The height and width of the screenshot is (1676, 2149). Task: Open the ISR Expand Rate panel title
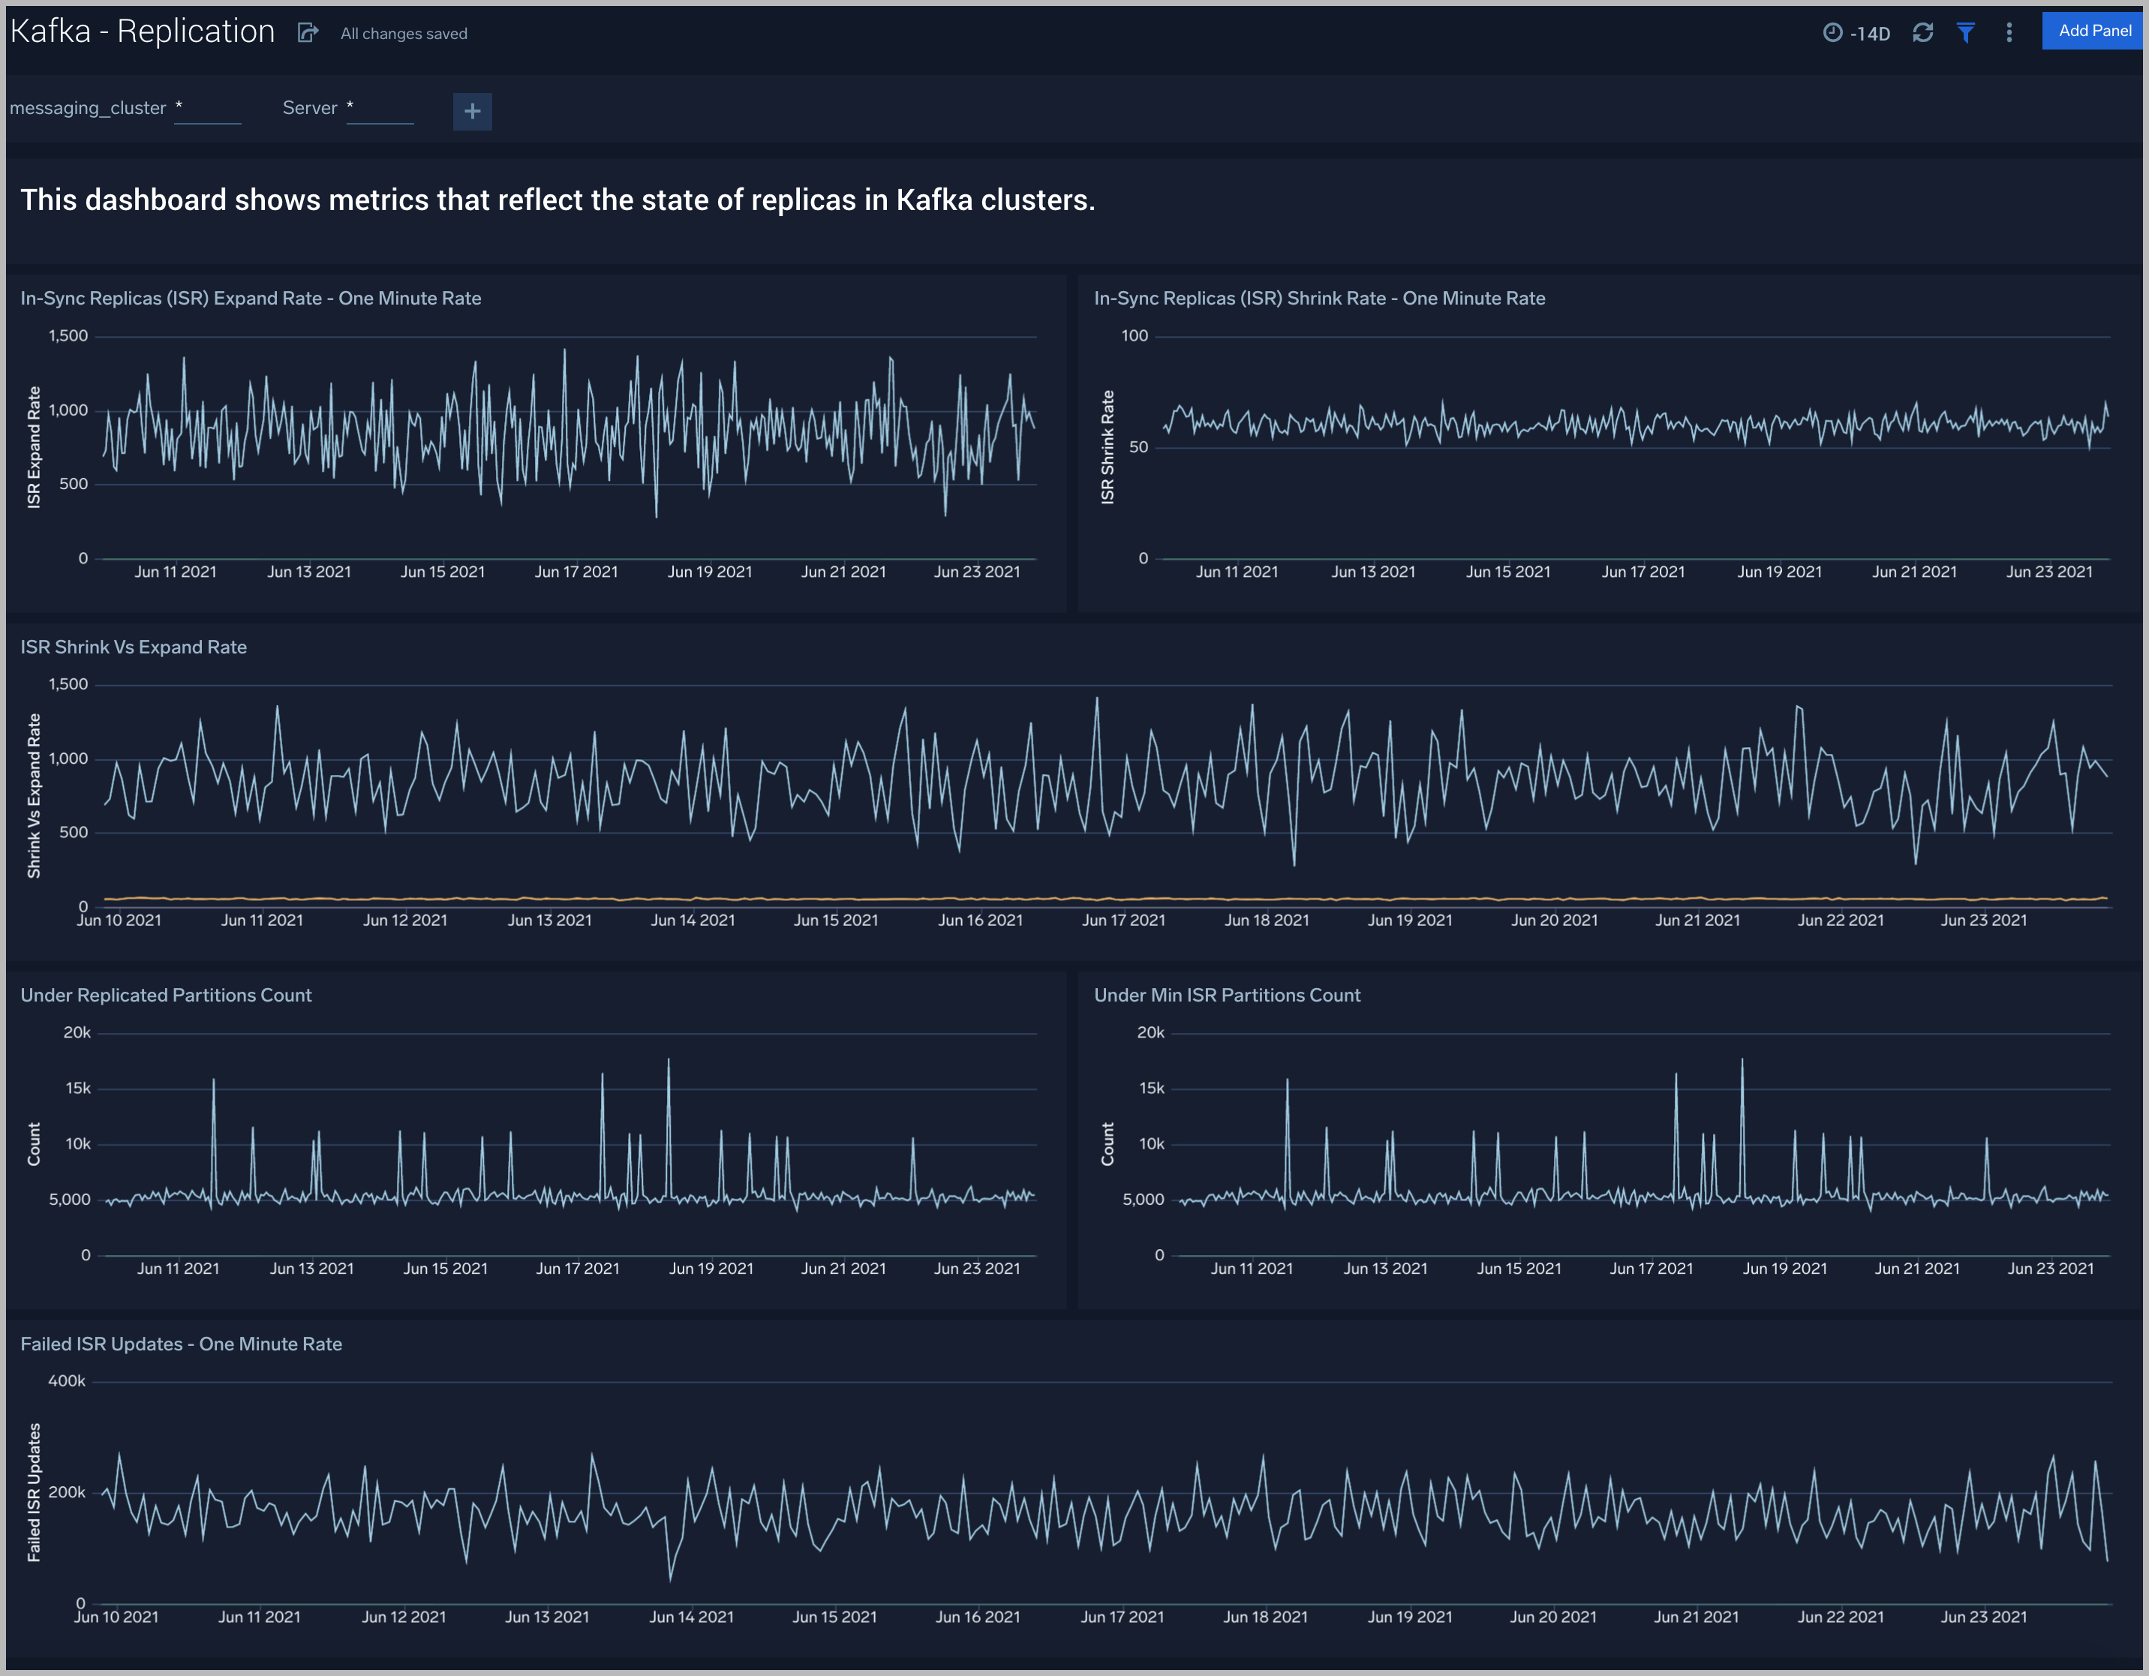[x=250, y=298]
